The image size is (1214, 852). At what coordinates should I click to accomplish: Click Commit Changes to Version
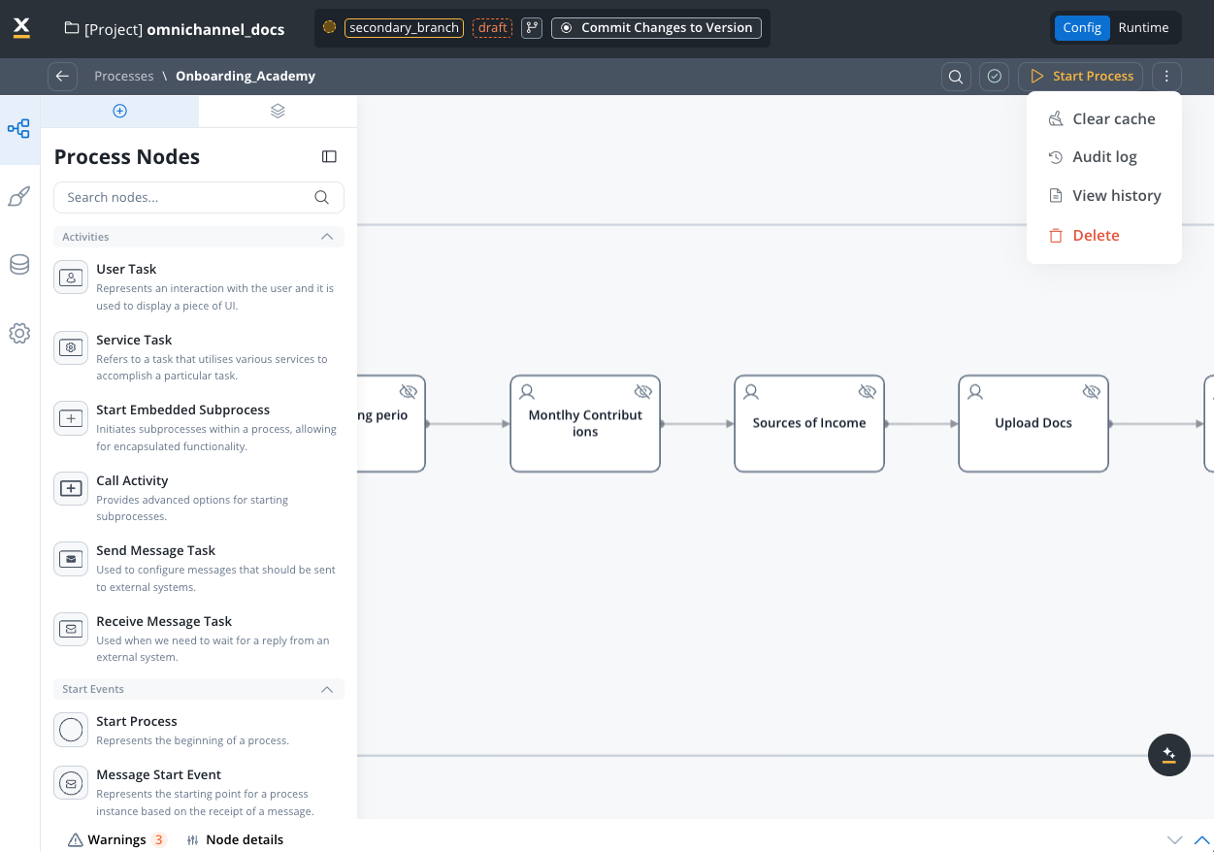[x=656, y=28]
